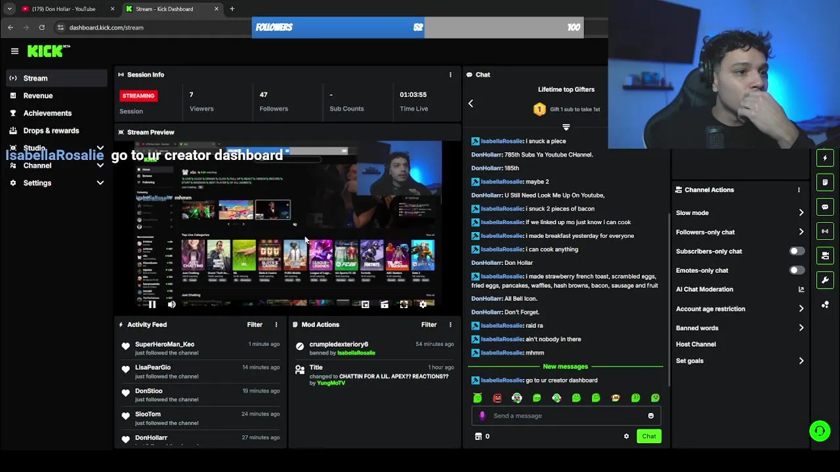Image resolution: width=840 pixels, height=472 pixels.
Task: Expand Followers-only chat options
Action: click(801, 232)
